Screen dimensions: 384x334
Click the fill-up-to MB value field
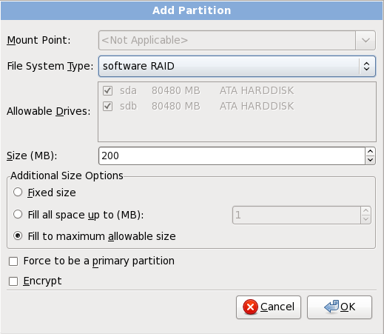pos(297,215)
